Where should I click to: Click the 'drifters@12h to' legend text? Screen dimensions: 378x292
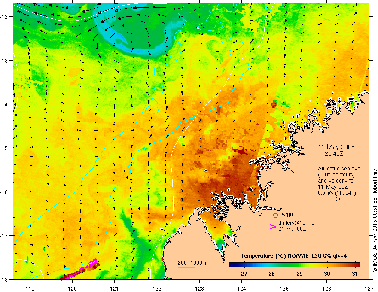[x=296, y=223]
